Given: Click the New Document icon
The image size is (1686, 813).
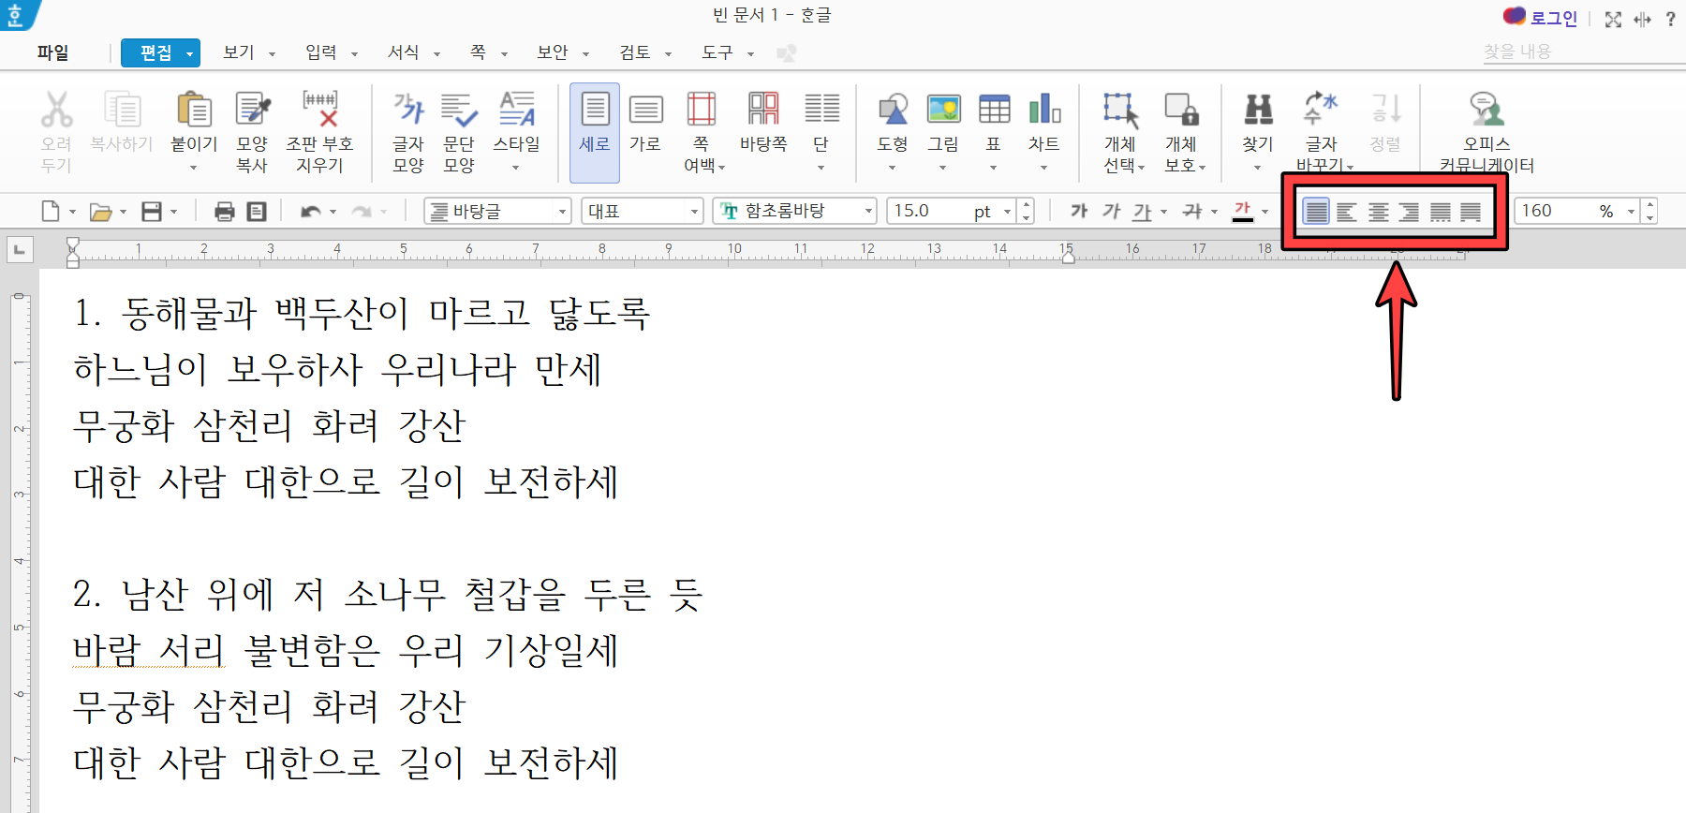Looking at the screenshot, I should click(51, 212).
